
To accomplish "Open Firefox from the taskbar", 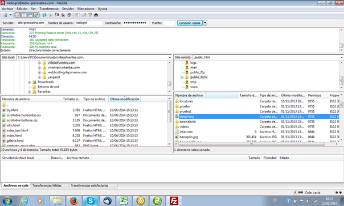I will tap(74, 200).
